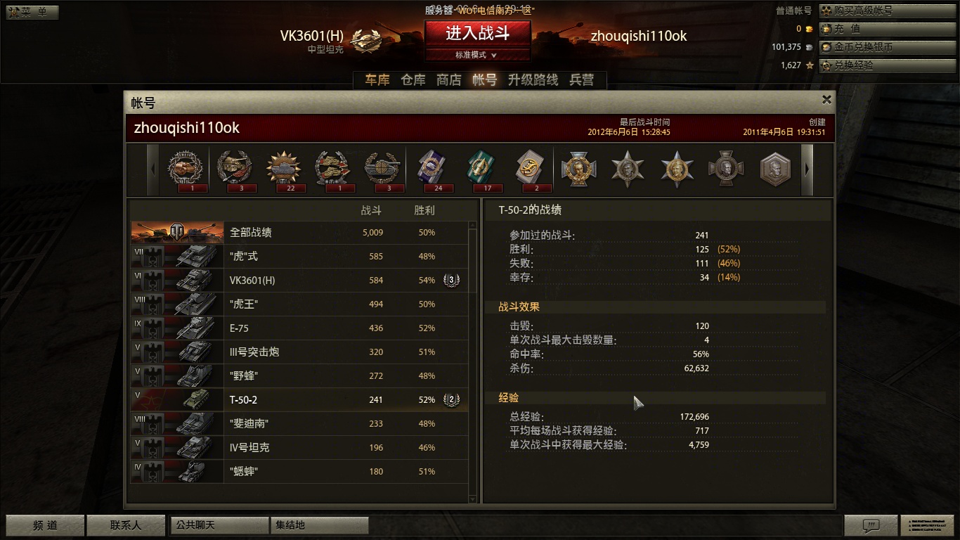Close the 帐号 account window
This screenshot has width=960, height=540.
(826, 100)
